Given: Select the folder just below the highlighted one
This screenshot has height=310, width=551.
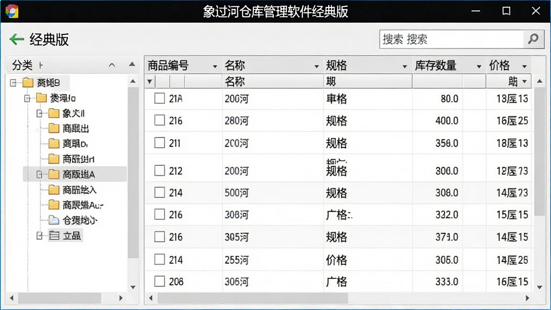Looking at the screenshot, I should [x=72, y=190].
